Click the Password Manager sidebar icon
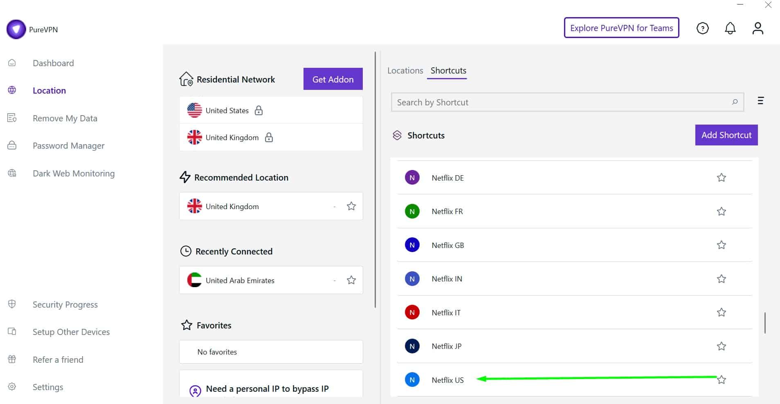The image size is (780, 404). tap(12, 145)
